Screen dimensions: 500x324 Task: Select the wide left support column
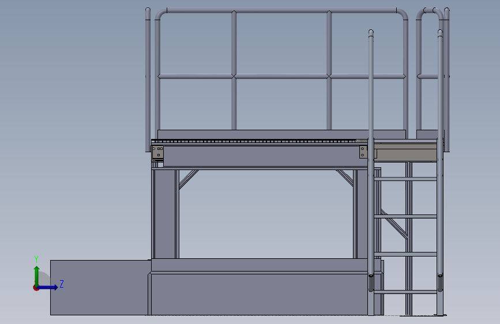[165, 214]
